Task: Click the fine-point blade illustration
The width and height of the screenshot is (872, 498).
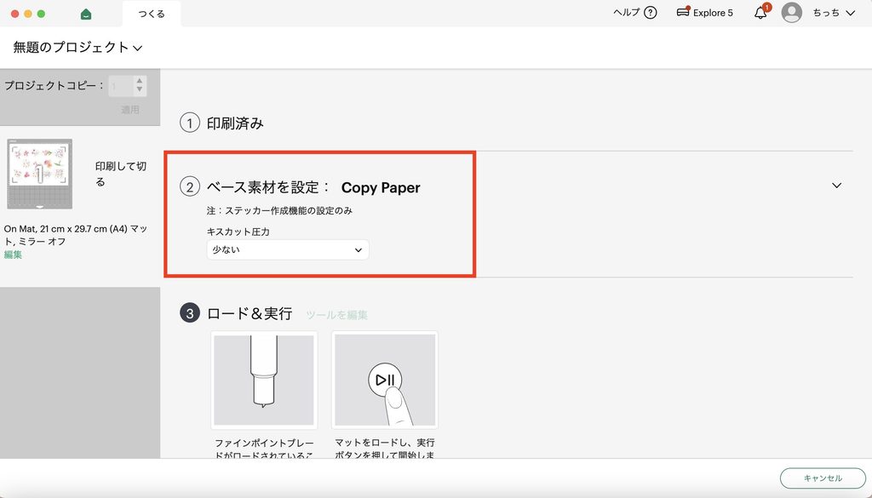Action: coord(264,381)
